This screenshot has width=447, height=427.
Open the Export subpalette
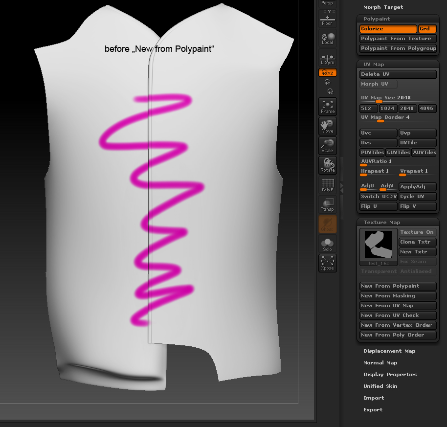point(373,409)
